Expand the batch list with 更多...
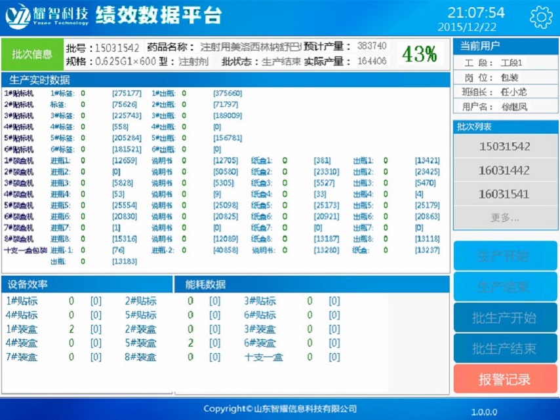The width and height of the screenshot is (560, 420). pos(504,217)
